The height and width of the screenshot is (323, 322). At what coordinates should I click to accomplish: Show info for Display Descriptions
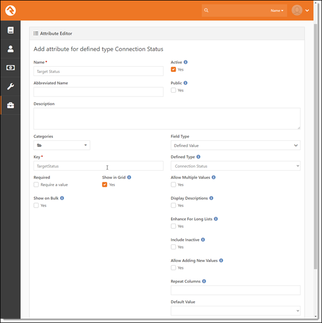tap(211, 198)
